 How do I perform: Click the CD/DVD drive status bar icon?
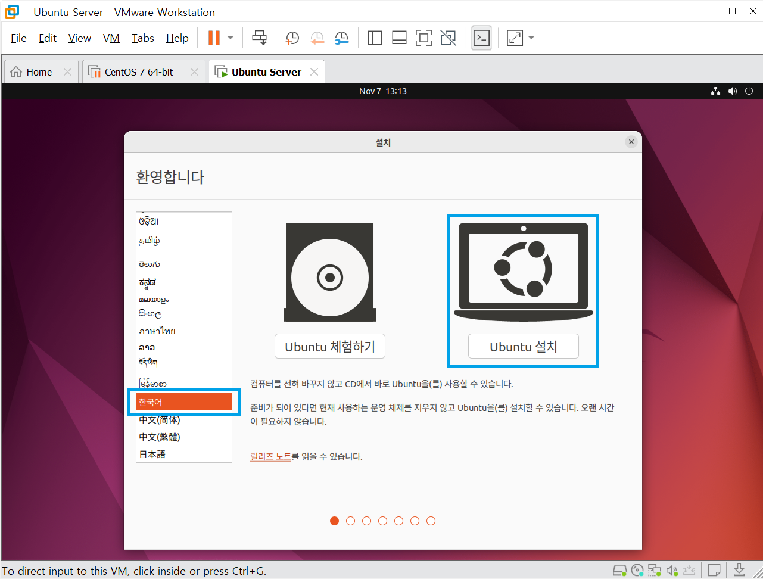637,571
